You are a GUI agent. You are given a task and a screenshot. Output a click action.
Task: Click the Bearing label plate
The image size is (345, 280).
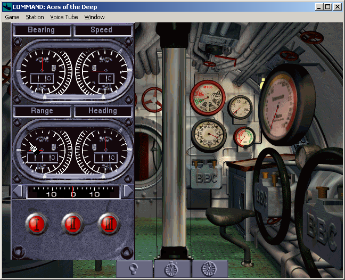click(x=42, y=30)
